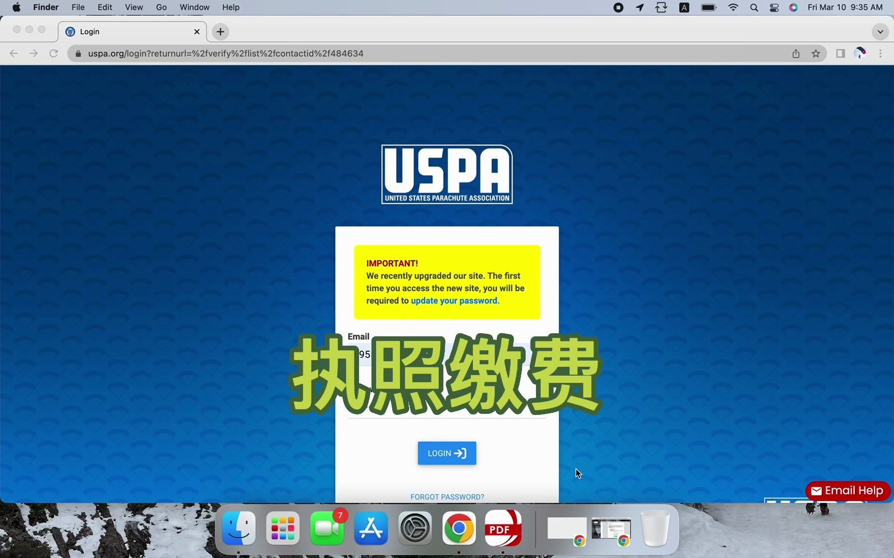Open the Apple menu
Image resolution: width=894 pixels, height=558 pixels.
pos(17,7)
